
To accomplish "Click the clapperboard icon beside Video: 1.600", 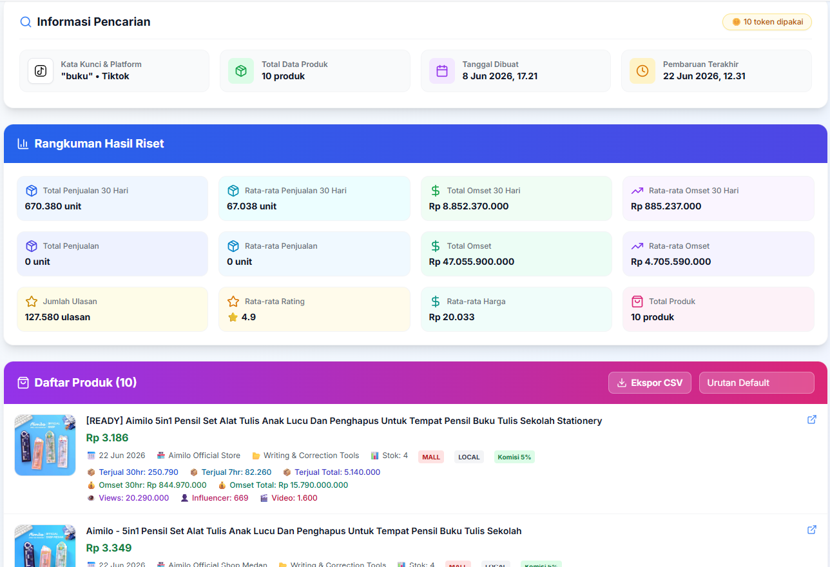I will (x=264, y=498).
